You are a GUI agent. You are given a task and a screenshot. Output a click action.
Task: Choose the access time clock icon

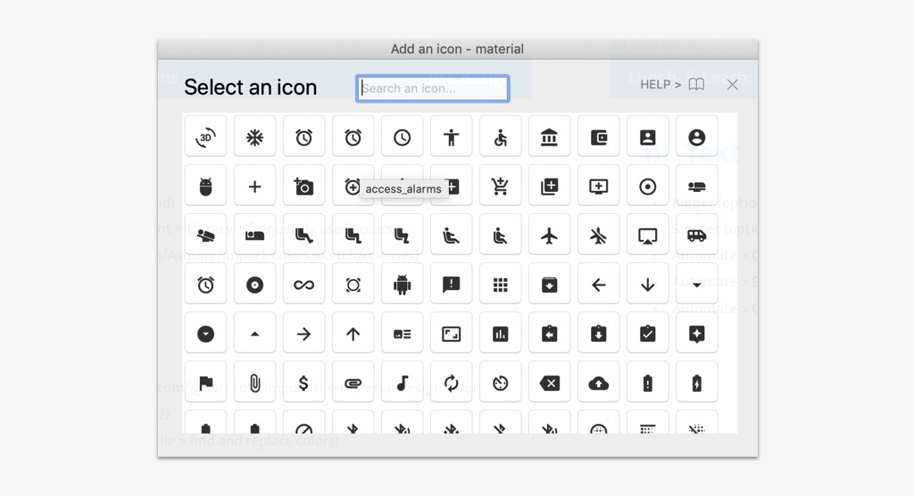point(403,137)
